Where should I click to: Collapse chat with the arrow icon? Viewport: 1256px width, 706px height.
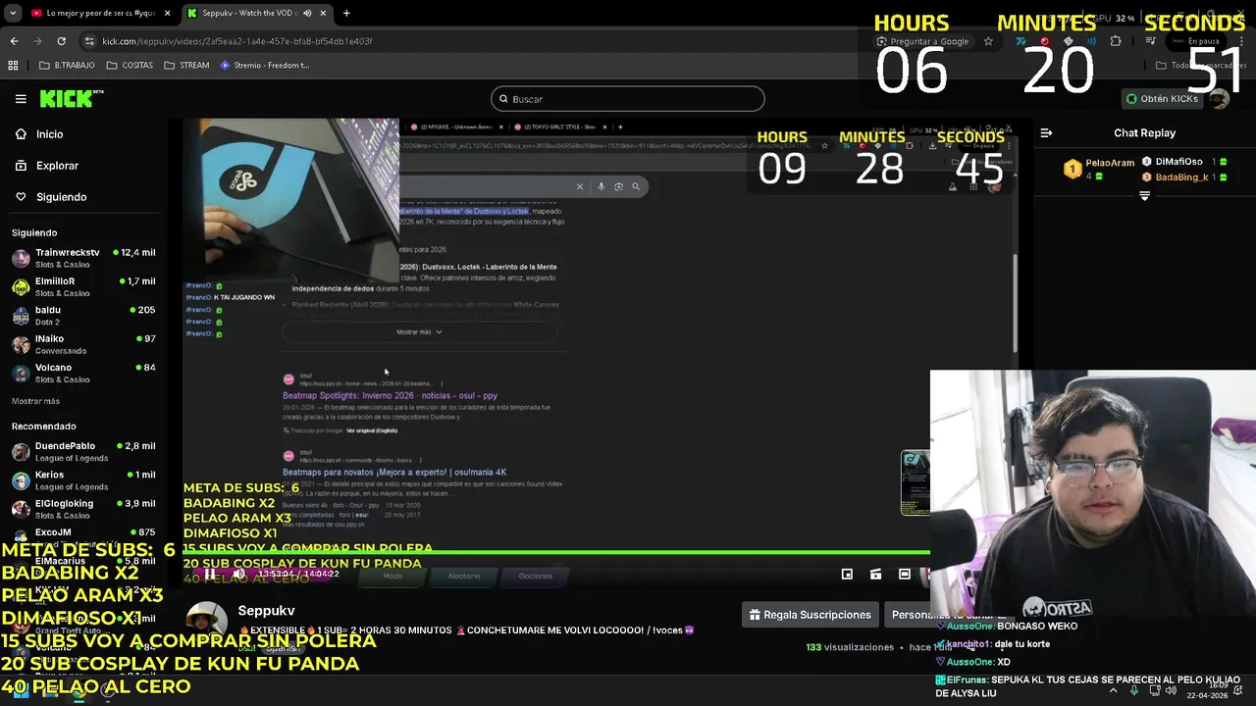pos(1046,132)
